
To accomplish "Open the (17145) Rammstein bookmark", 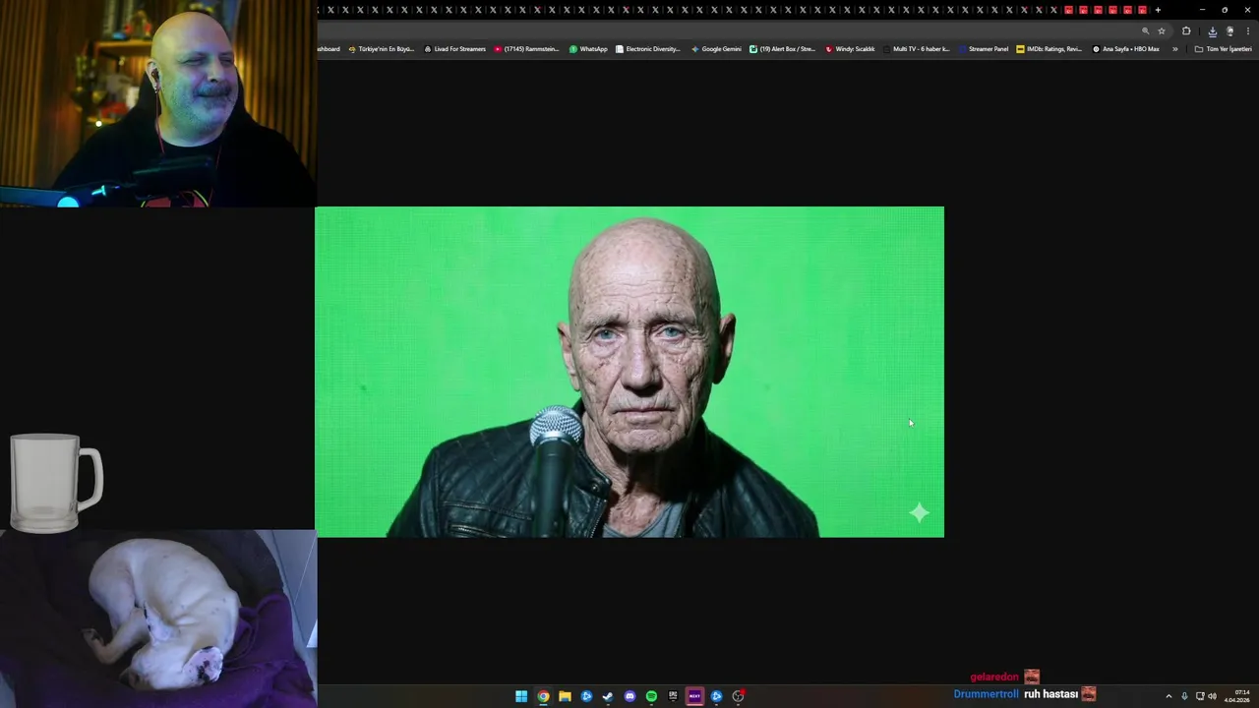I will pos(526,49).
